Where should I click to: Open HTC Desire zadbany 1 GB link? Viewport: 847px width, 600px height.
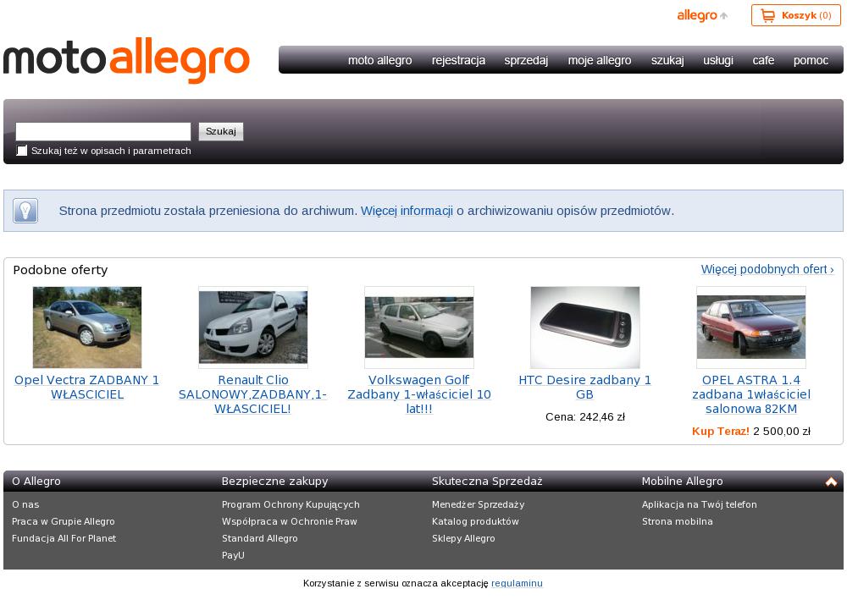coord(585,388)
